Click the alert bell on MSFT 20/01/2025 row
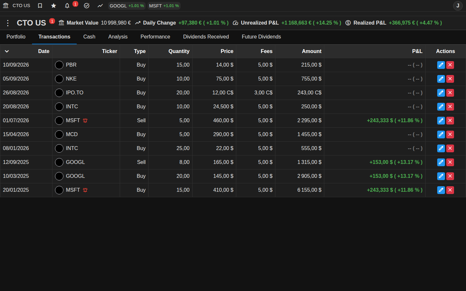Screen dimensions: 466x291 pos(85,190)
